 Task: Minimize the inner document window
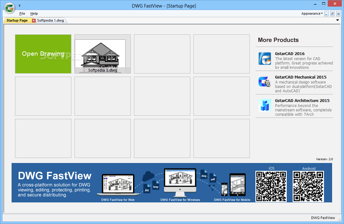tap(326, 14)
